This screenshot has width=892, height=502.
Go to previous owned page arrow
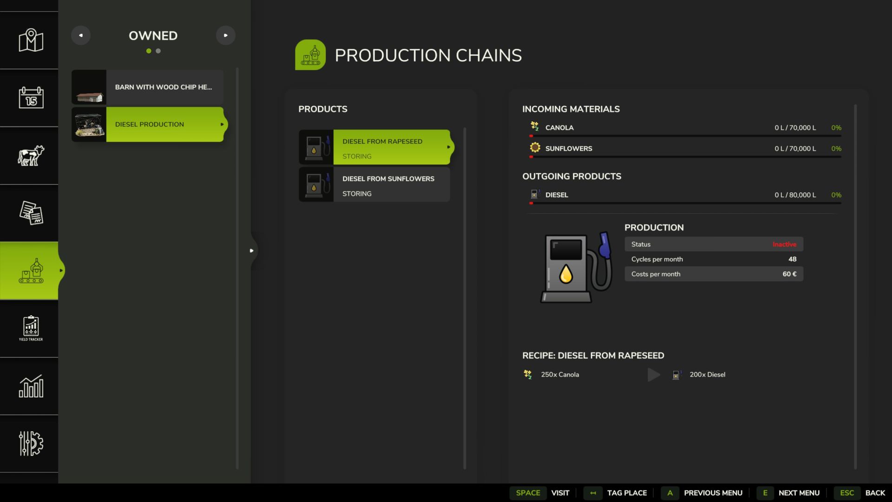(81, 35)
